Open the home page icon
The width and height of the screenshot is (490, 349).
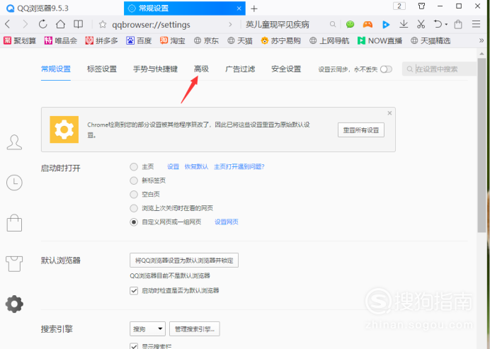tap(60, 24)
